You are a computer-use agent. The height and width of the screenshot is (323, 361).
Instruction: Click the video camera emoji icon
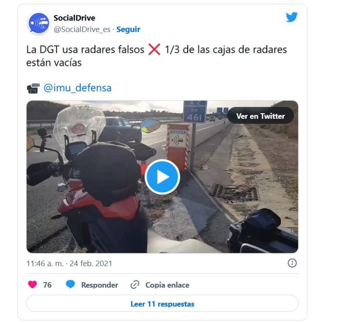coord(33,88)
